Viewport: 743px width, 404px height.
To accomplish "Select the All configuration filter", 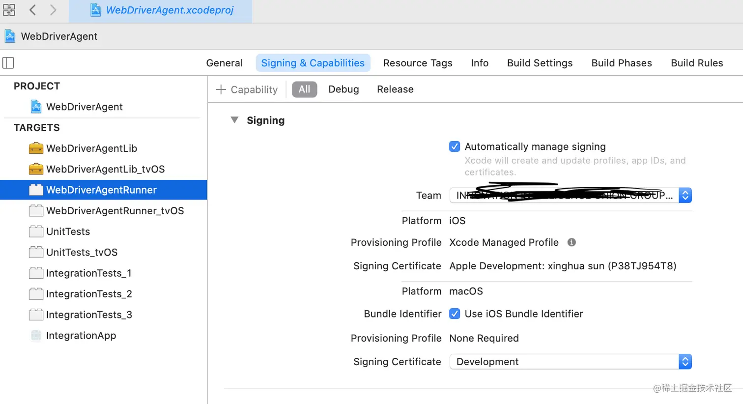I will click(305, 89).
